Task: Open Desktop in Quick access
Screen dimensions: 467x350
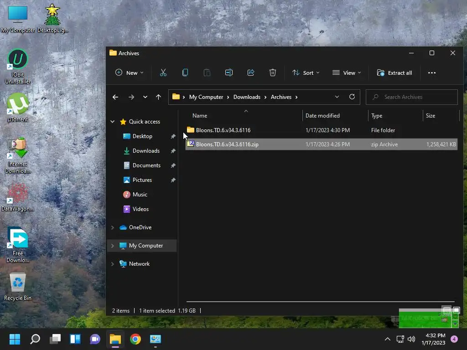Action: [x=142, y=136]
